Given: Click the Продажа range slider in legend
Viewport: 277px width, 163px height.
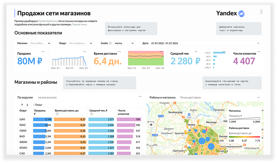Looking at the screenshot, I should click(244, 119).
